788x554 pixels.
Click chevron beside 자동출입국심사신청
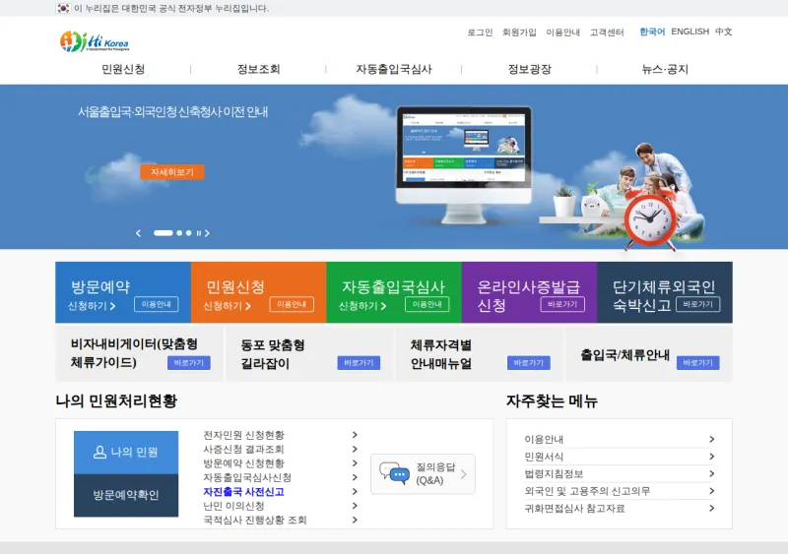355,477
